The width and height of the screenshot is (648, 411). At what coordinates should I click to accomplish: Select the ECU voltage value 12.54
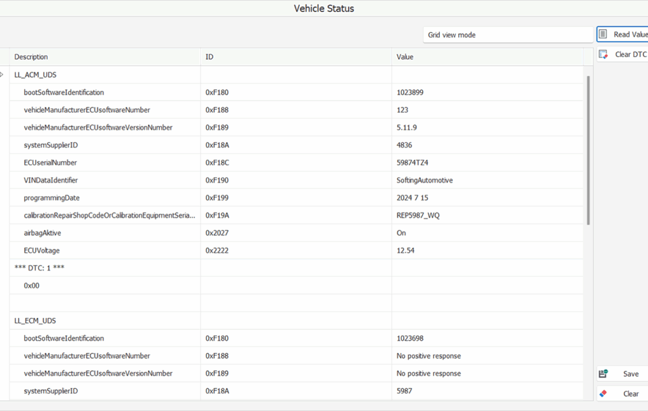[406, 250]
